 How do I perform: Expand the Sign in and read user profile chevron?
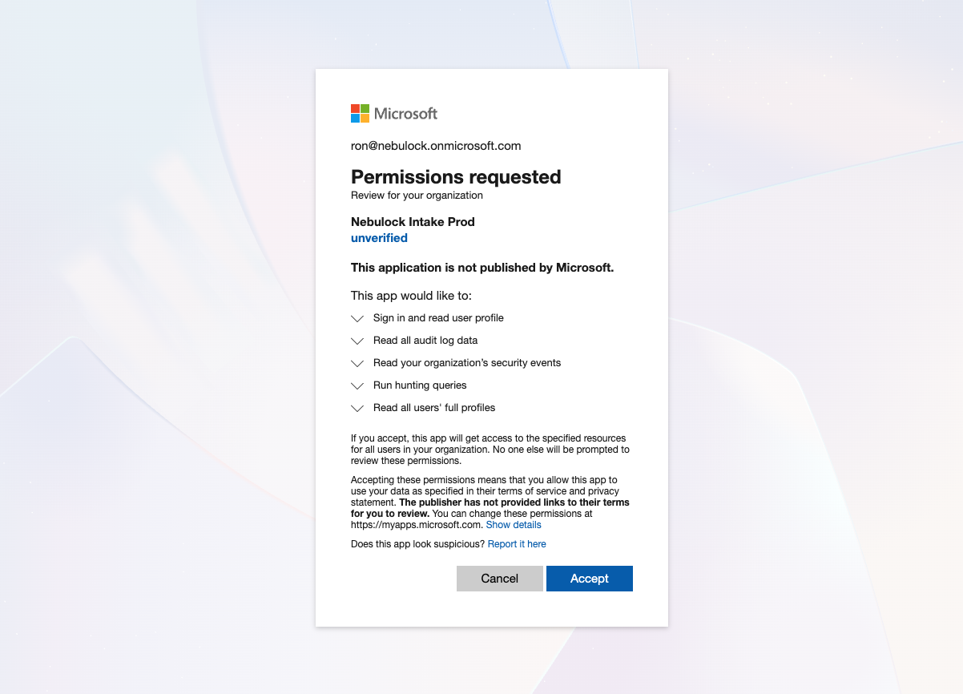pyautogui.click(x=357, y=318)
